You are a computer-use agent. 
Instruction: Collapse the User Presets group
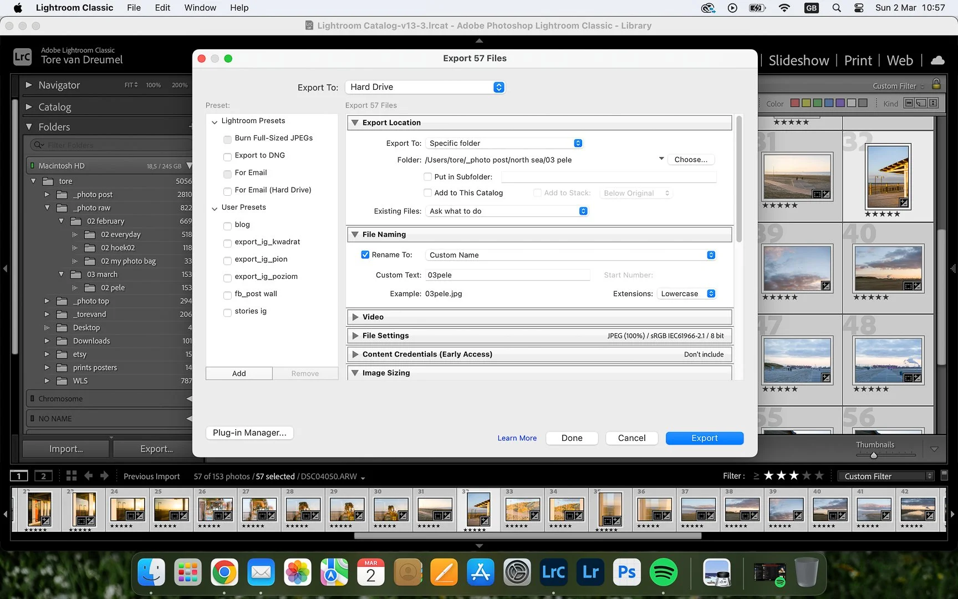215,209
